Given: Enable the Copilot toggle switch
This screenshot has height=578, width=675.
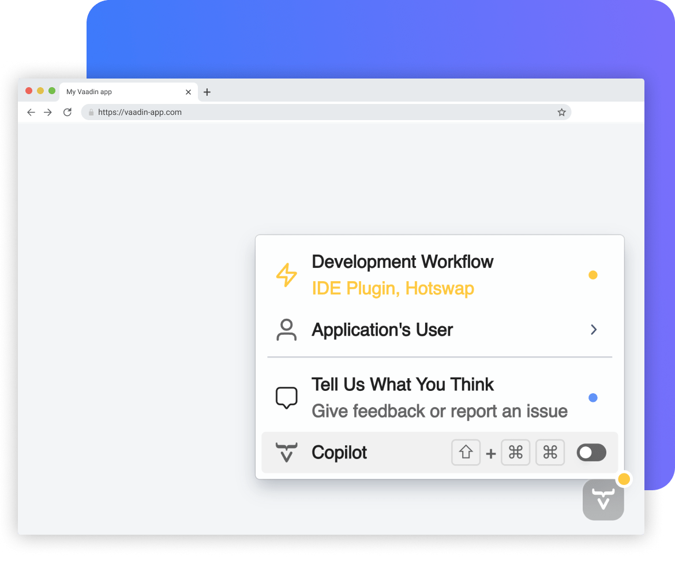Looking at the screenshot, I should tap(591, 453).
